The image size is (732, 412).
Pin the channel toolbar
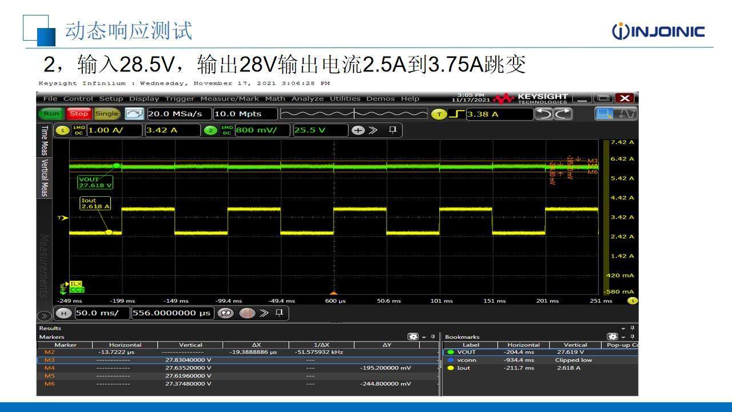[392, 130]
